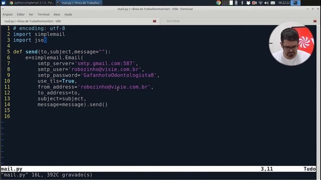The image size is (321, 180).
Task: Close the mail.py VIM tab
Action: point(154,21)
